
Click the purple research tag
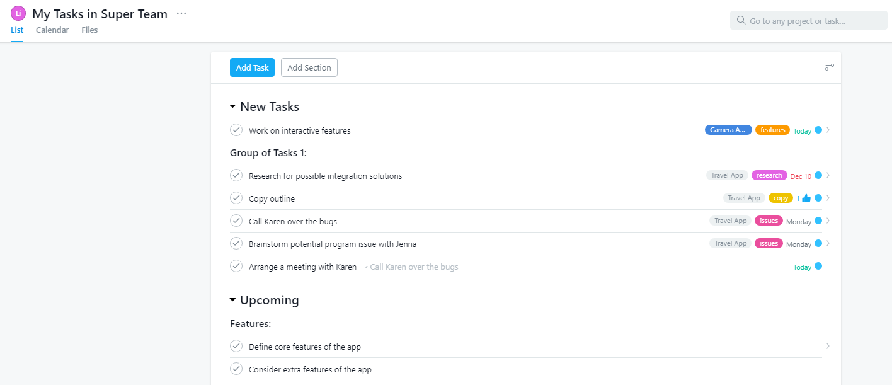(x=769, y=175)
